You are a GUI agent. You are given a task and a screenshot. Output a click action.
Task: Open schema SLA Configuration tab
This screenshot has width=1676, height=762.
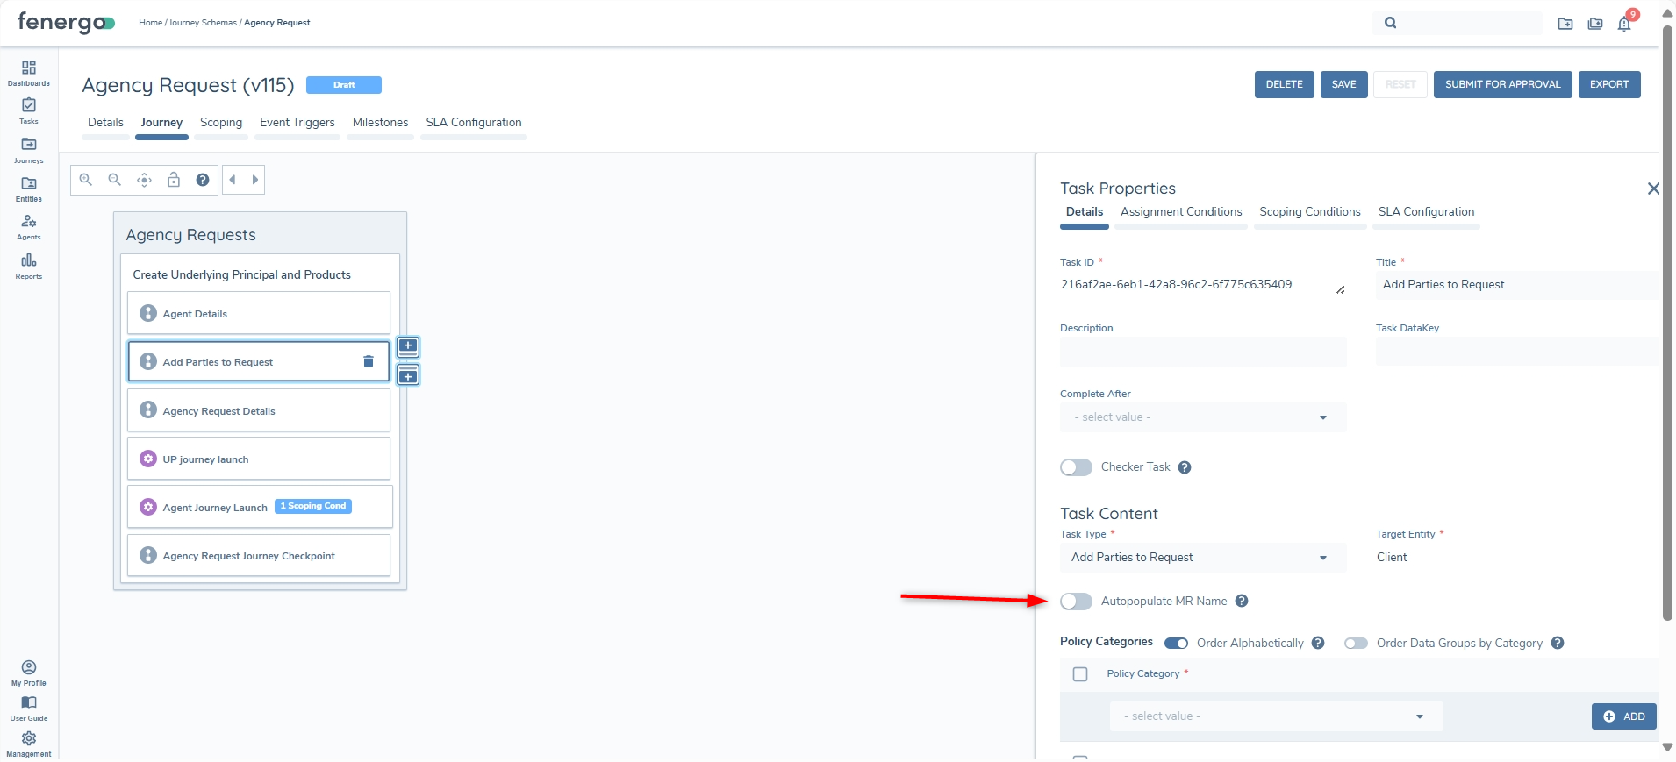click(x=474, y=123)
